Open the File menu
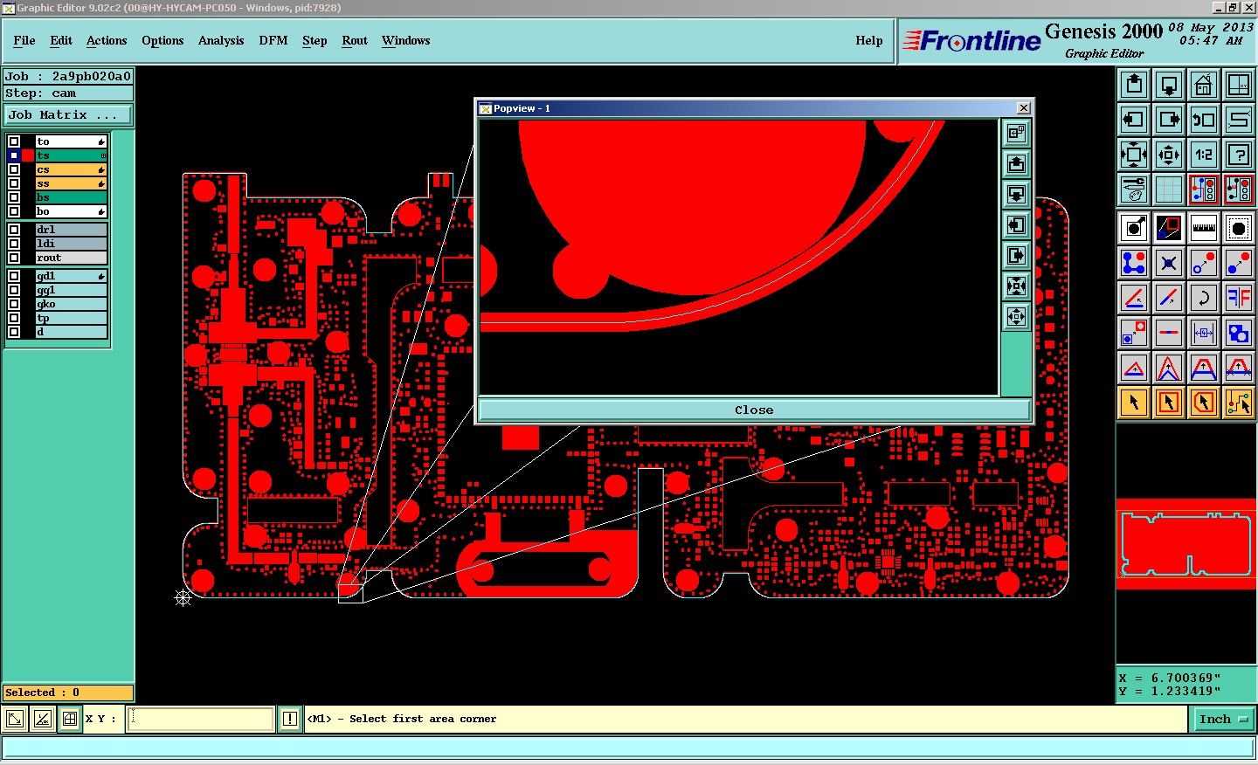This screenshot has width=1258, height=765. [x=24, y=41]
